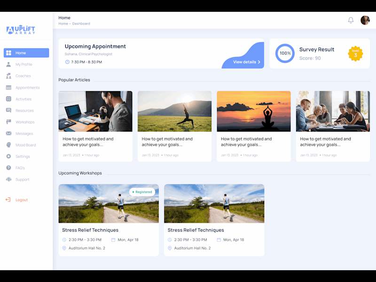The width and height of the screenshot is (376, 282).
Task: Click the Registered badge on first workshop
Action: pyautogui.click(x=142, y=192)
